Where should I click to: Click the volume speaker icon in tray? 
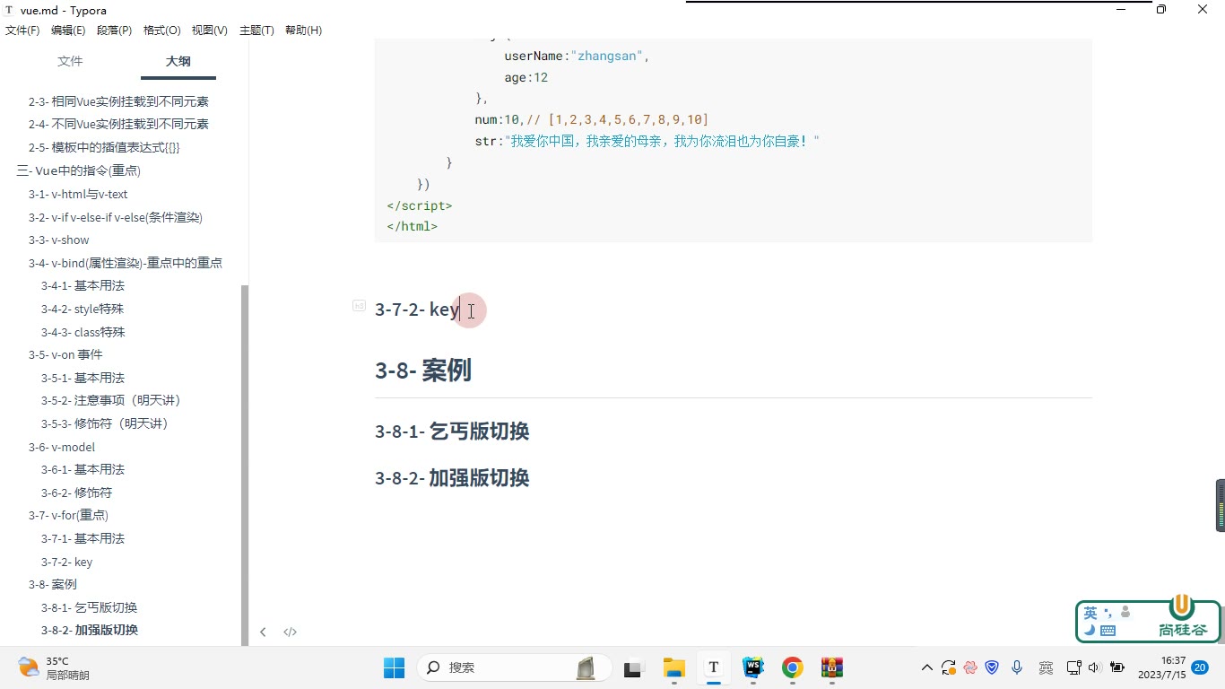pyautogui.click(x=1094, y=667)
